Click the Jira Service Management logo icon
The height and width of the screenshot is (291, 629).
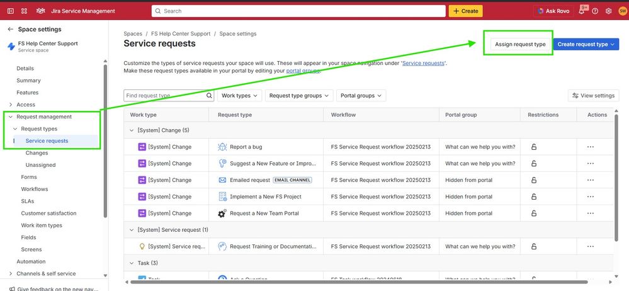(x=41, y=11)
